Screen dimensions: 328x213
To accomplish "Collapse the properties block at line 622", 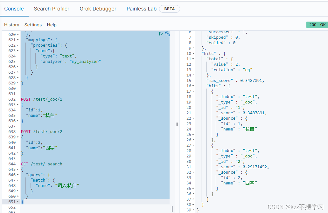I will (x=17, y=45).
